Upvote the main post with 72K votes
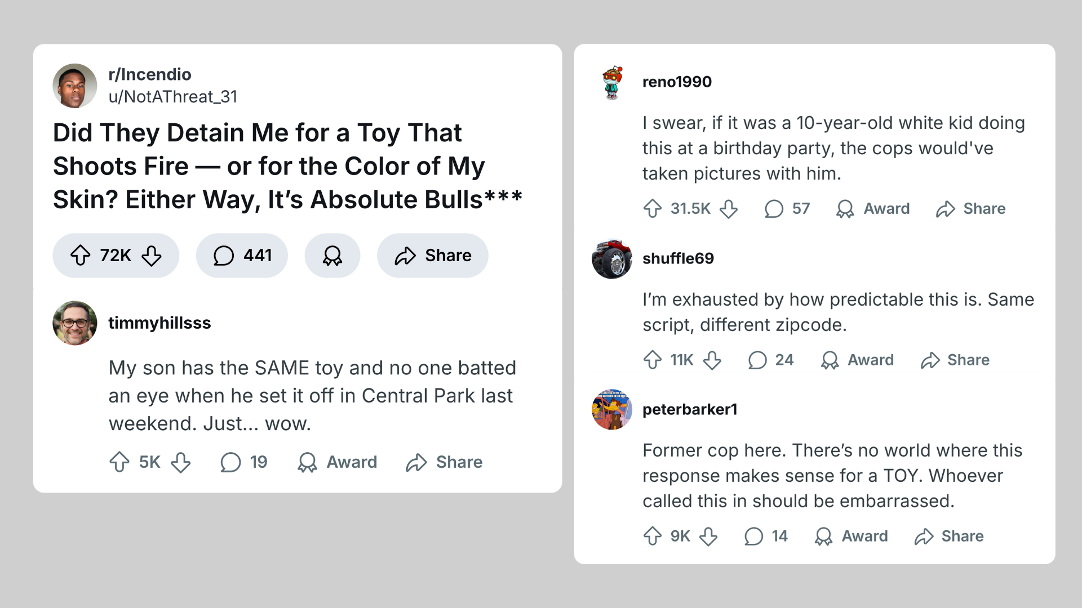The width and height of the screenshot is (1082, 608). (81, 256)
